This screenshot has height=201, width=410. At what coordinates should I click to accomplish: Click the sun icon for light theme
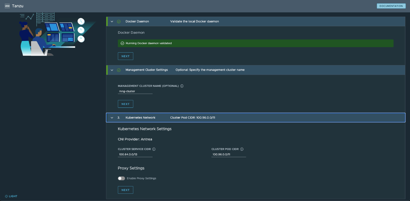coord(6,196)
